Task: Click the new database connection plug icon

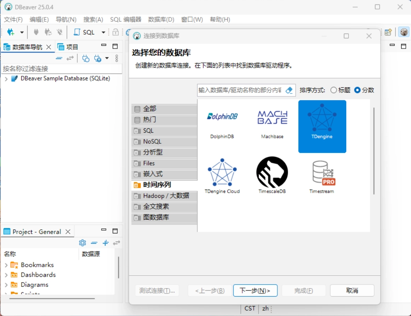Action: coord(11,32)
